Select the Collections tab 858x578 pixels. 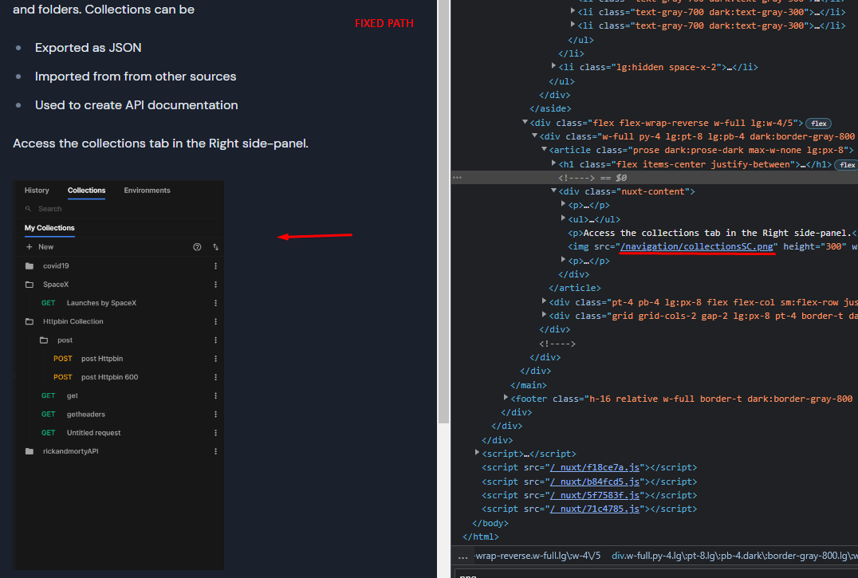pyautogui.click(x=86, y=191)
